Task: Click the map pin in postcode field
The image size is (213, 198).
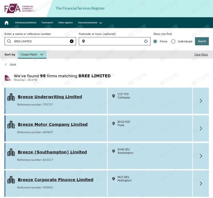Action: [83, 41]
